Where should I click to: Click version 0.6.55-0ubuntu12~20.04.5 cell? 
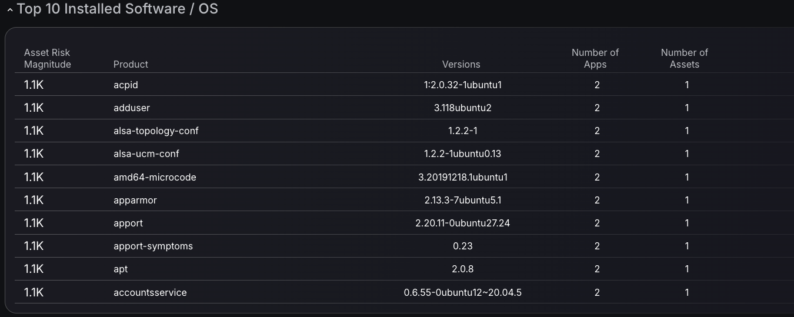click(x=462, y=292)
